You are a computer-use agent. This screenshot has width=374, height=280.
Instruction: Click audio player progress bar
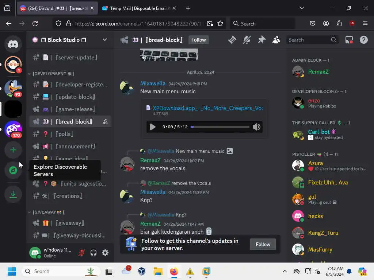[220, 127]
